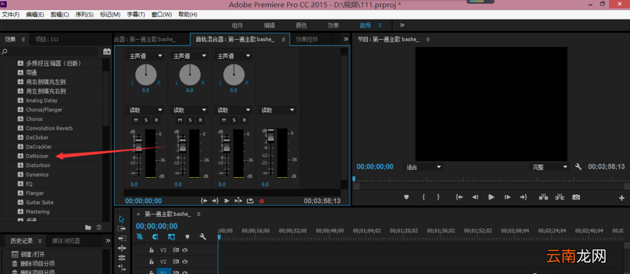This screenshot has height=274, width=630.
Task: Open the Effects panel menu icon
Action: 23,39
